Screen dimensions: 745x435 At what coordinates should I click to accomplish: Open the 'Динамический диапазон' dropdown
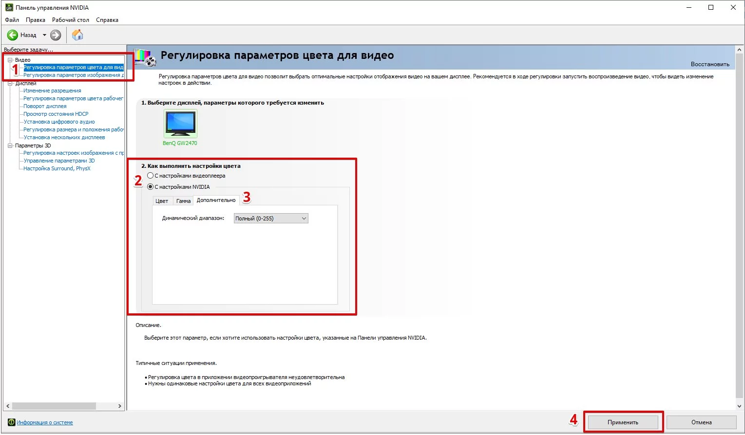click(271, 218)
